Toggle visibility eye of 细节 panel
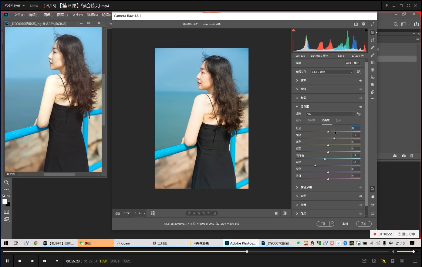Viewport: 422px width, 267px height. click(x=361, y=98)
